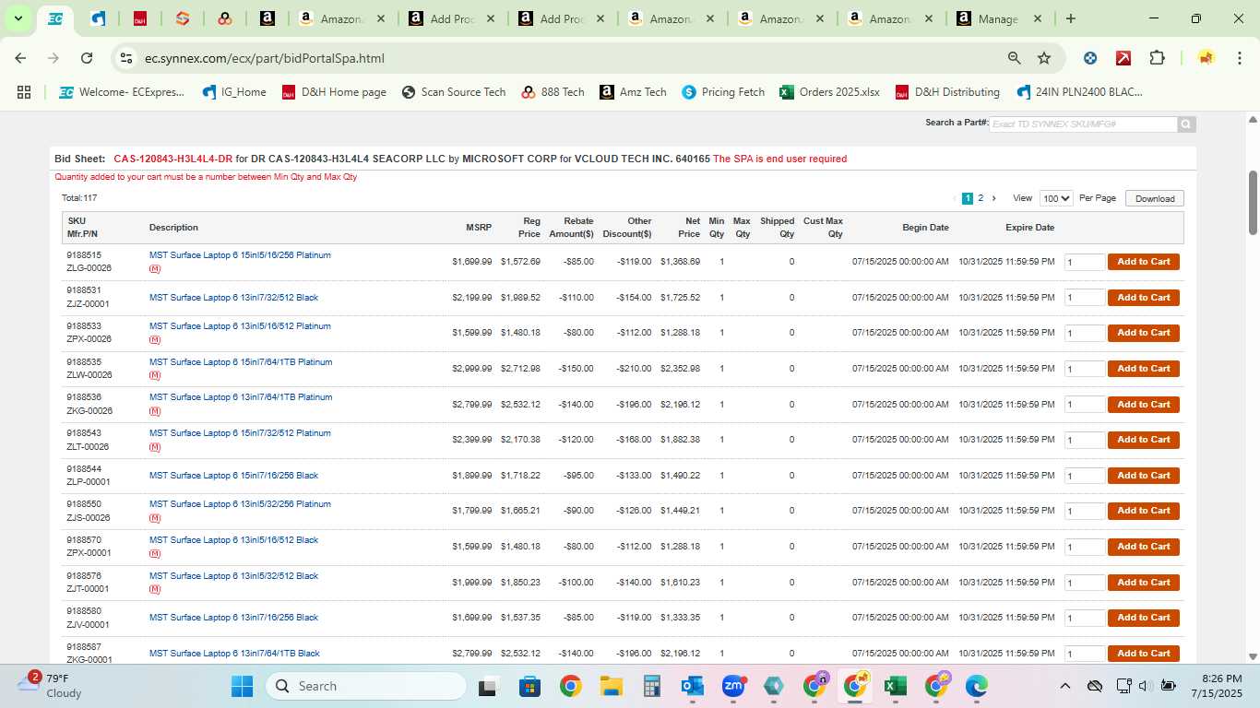Show hidden system tray icons
The image size is (1260, 708).
1064,686
